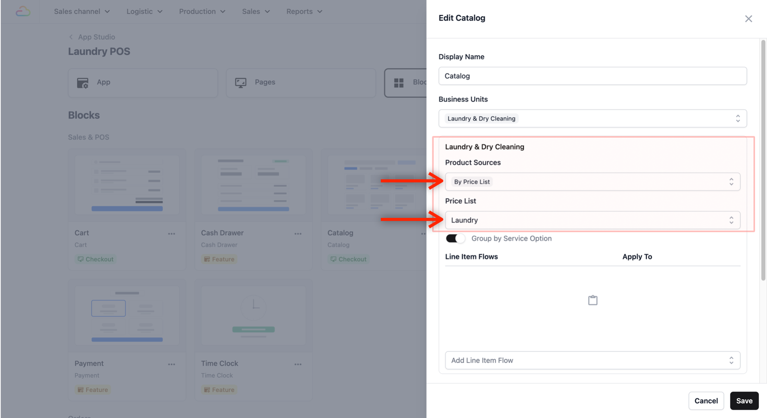The width and height of the screenshot is (767, 418).
Task: Open the Product Sources dropdown
Action: click(x=593, y=182)
